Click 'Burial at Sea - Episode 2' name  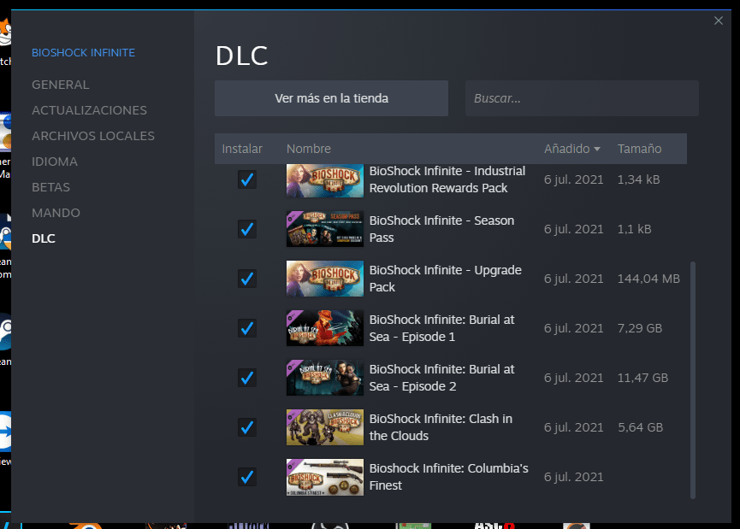click(x=441, y=378)
